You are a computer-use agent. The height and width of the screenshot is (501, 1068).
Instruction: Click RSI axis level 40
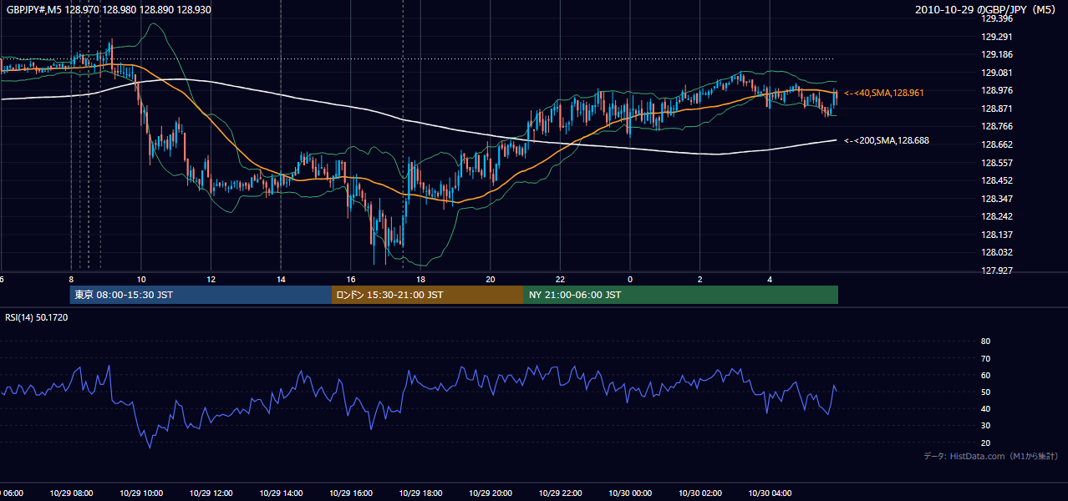[985, 409]
